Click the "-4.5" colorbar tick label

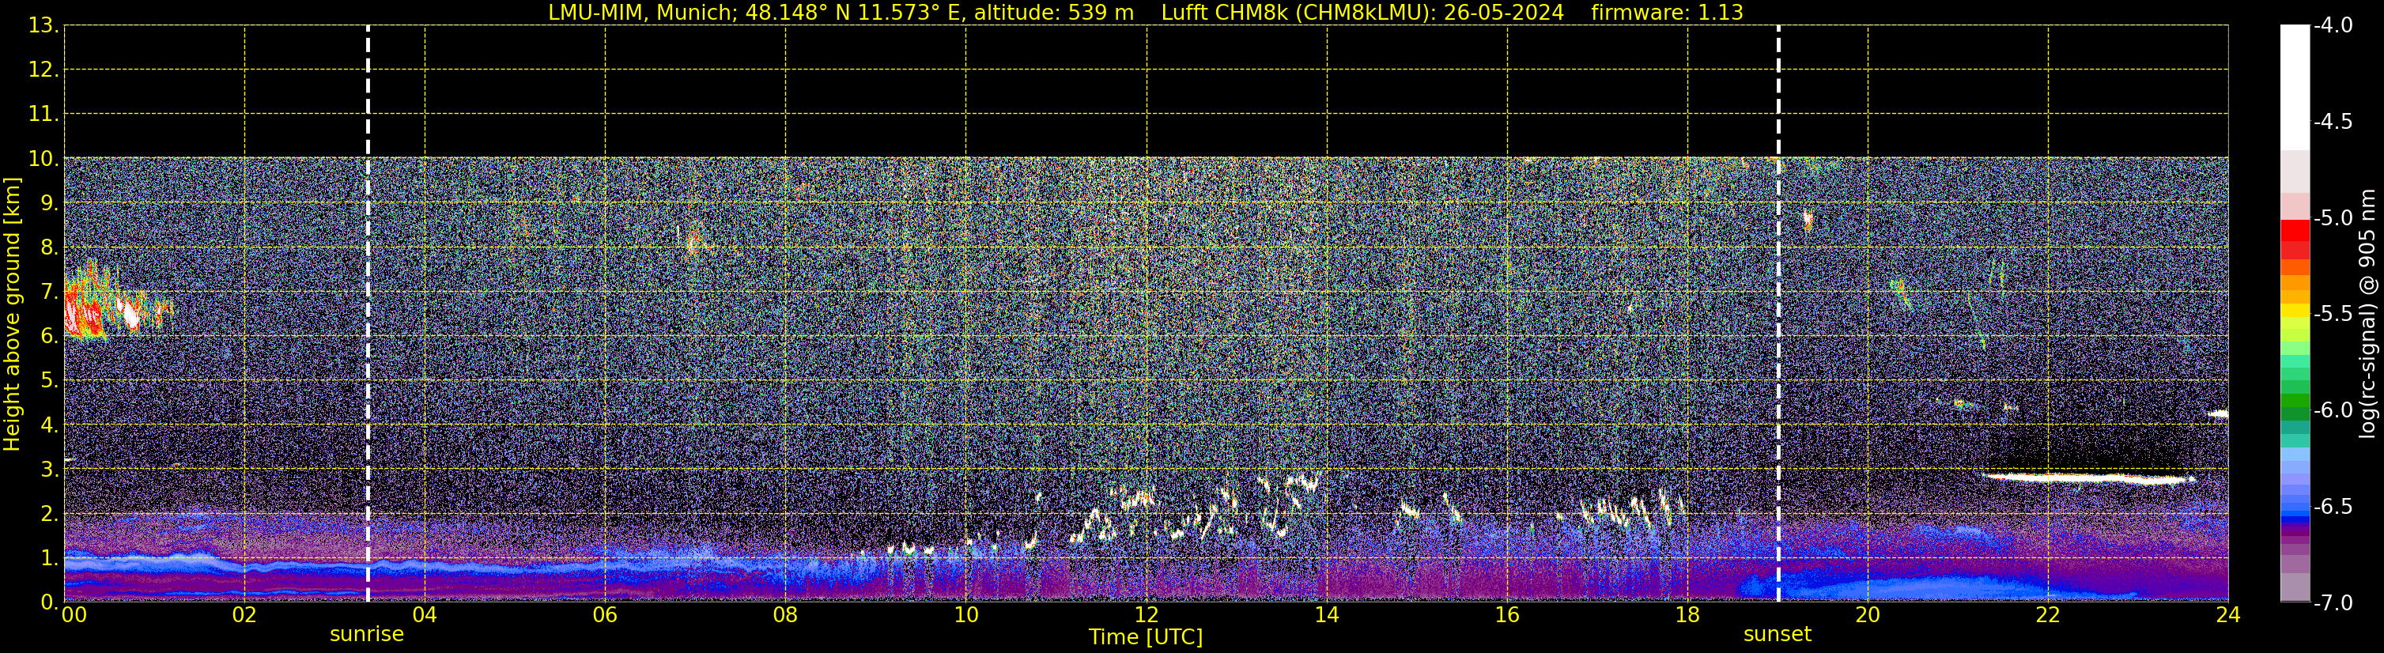point(2333,122)
